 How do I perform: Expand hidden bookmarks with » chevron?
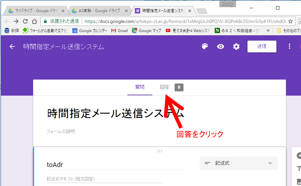268,31
